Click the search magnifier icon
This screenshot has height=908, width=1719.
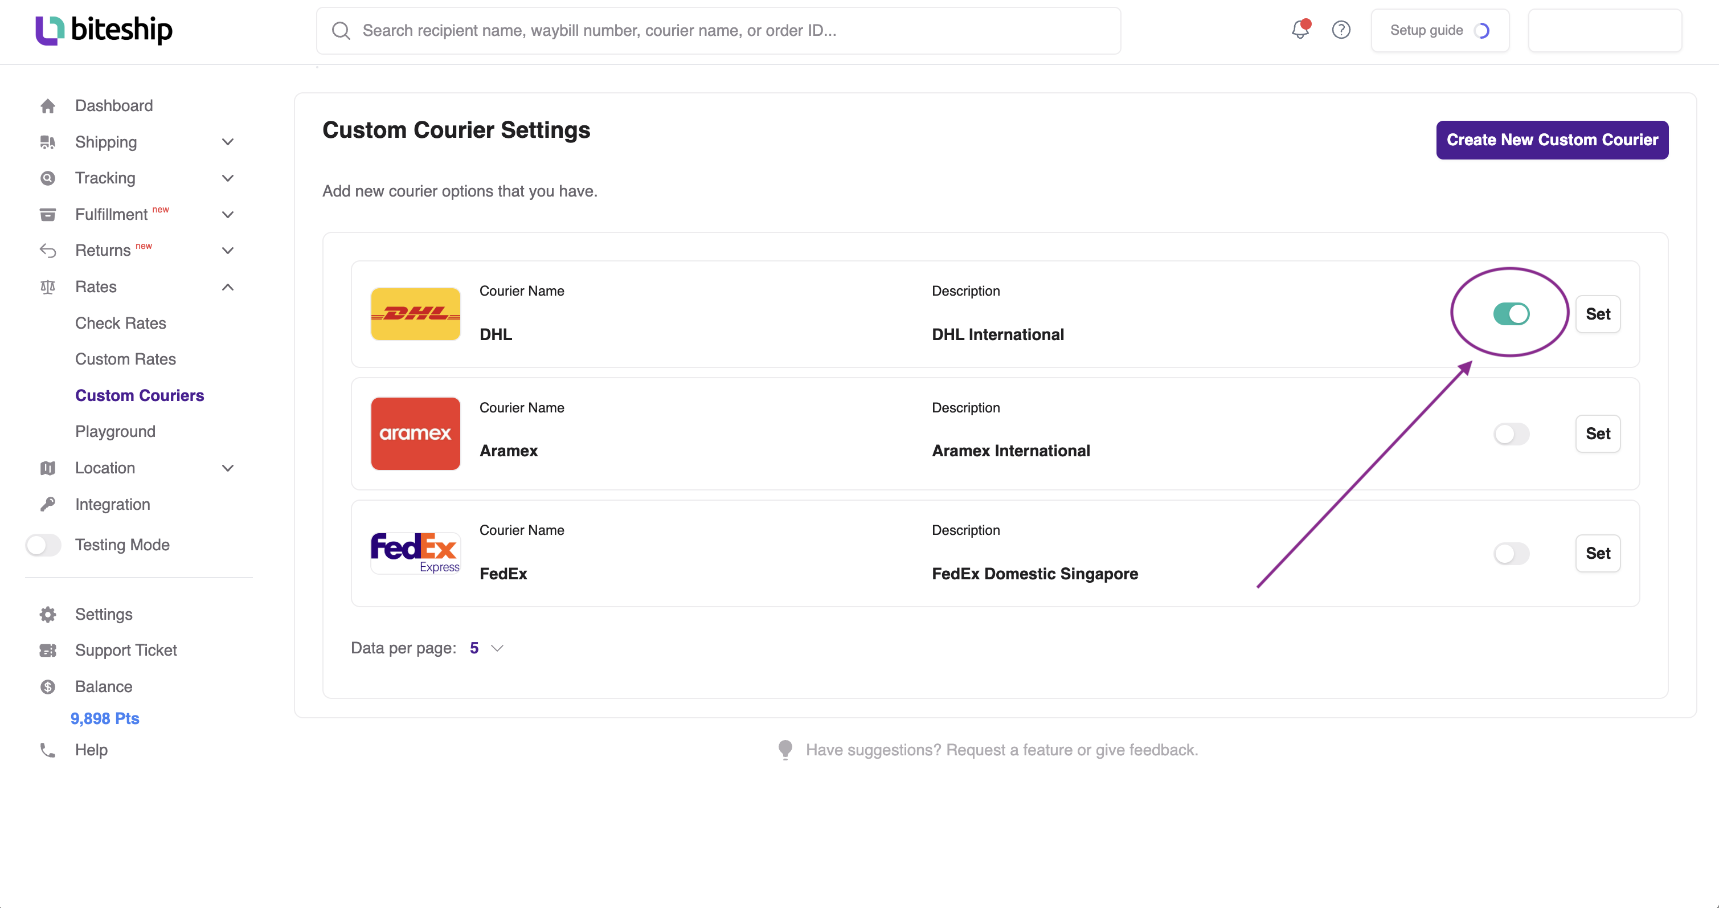[341, 31]
